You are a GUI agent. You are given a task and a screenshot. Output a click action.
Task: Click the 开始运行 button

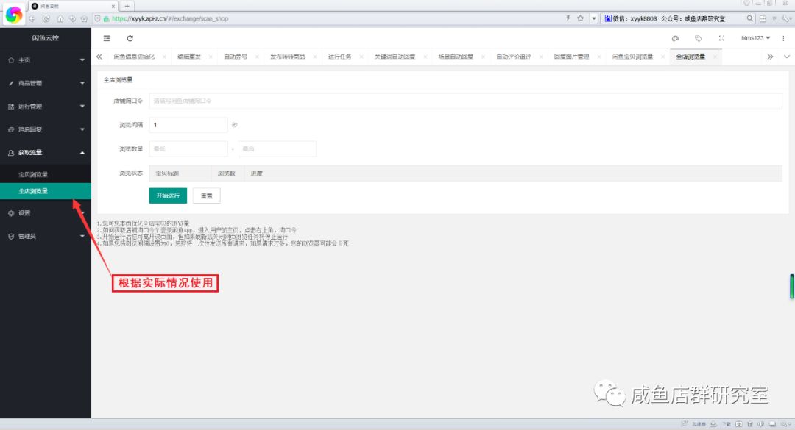[168, 196]
